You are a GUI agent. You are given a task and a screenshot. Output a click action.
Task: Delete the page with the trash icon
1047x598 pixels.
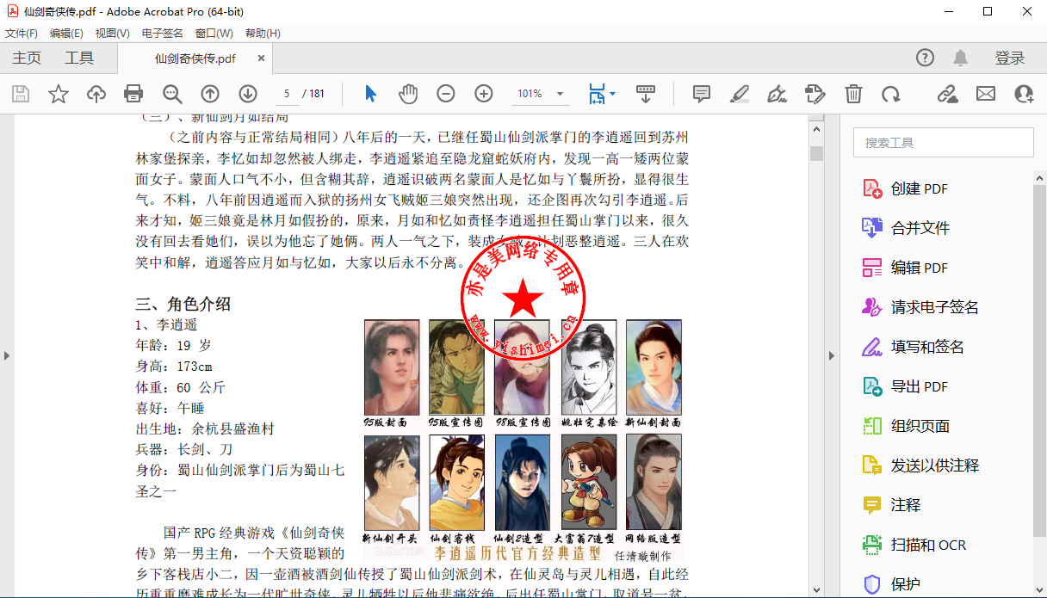[853, 94]
